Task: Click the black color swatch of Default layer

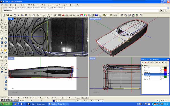Action: [165, 68]
